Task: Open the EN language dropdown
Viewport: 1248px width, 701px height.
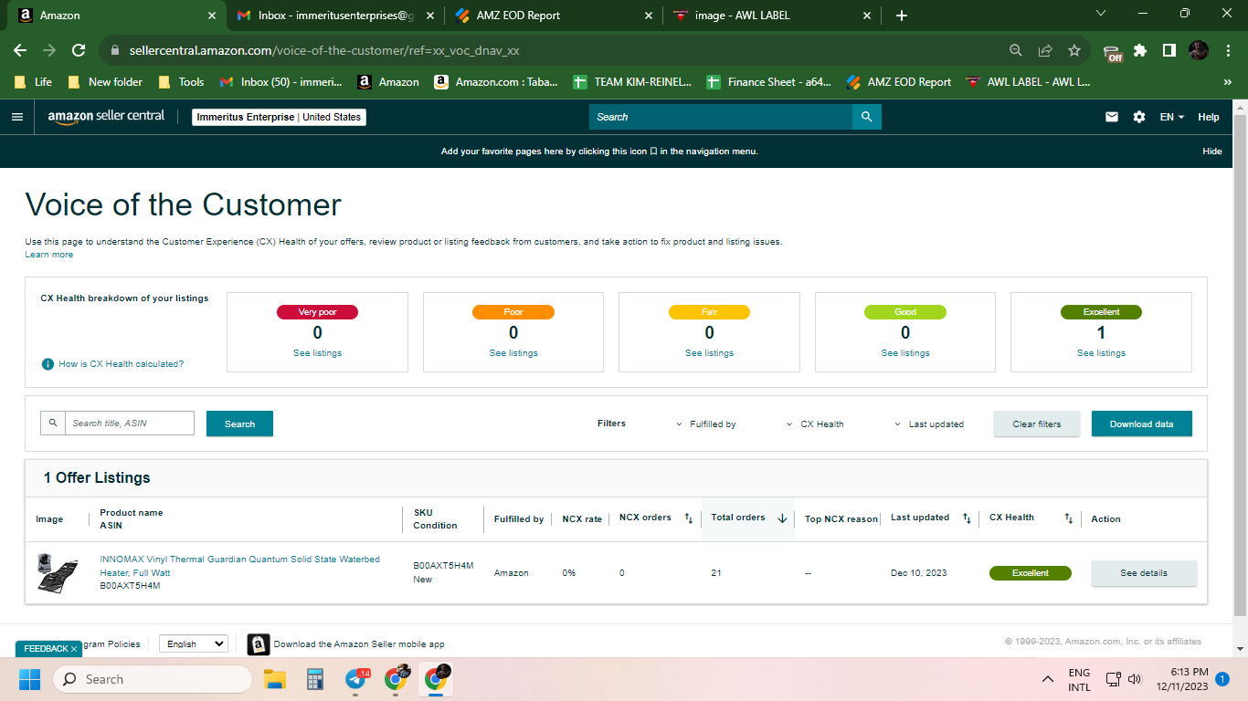Action: pos(1172,117)
